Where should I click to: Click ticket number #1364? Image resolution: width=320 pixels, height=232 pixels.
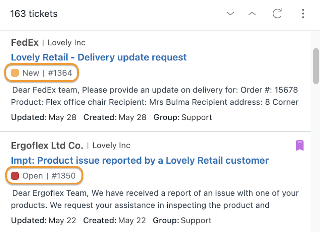60,73
